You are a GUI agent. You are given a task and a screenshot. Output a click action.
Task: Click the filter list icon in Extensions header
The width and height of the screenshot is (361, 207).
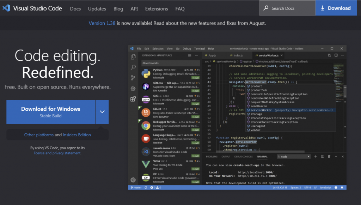tap(189, 55)
